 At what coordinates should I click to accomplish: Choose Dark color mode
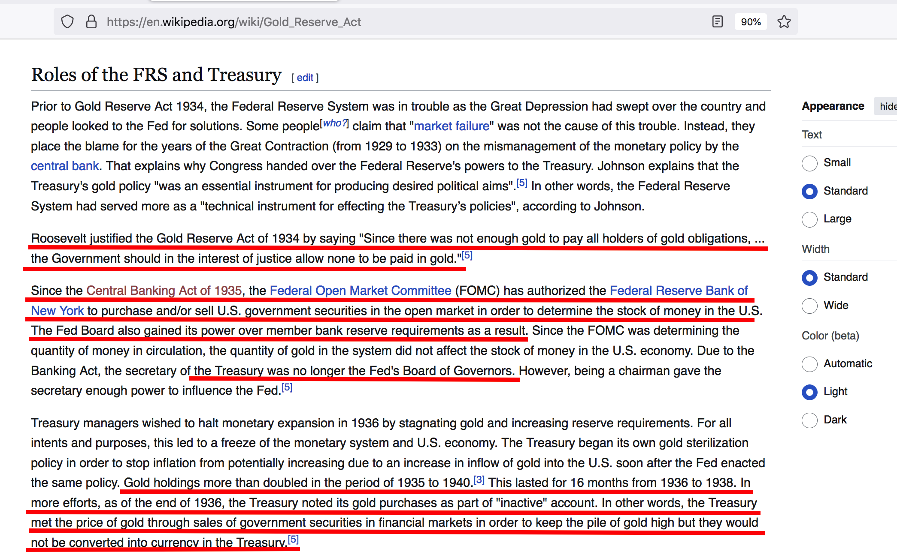point(809,420)
